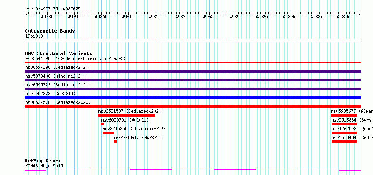Click the 4979k ruler tick label
373x175 pixels.
(x=74, y=17)
